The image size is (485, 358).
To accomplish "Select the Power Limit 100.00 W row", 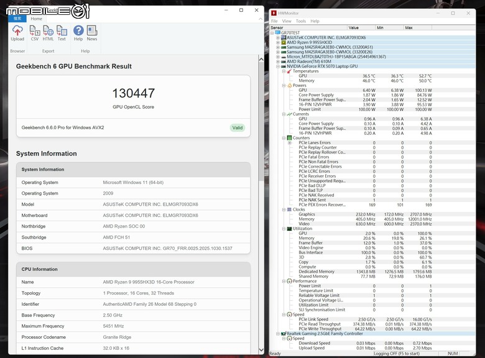I will [365, 109].
